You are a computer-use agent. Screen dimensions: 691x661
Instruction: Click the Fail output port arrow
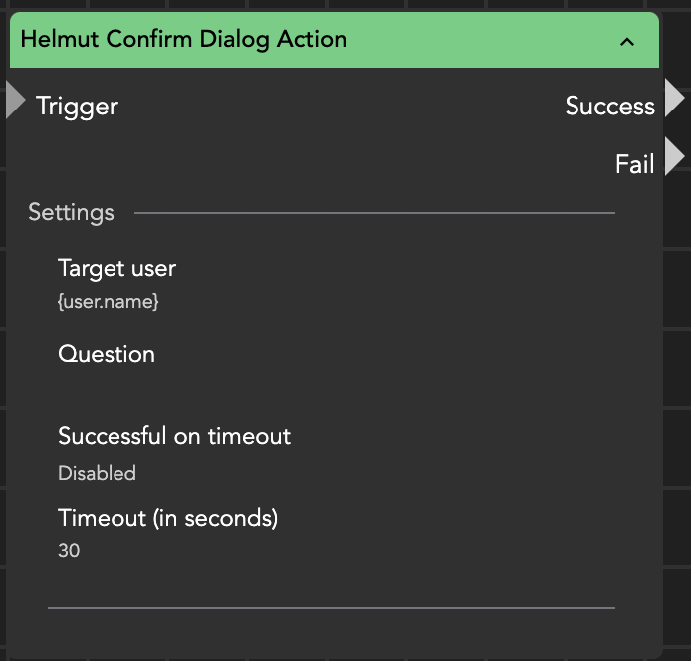pyautogui.click(x=674, y=157)
